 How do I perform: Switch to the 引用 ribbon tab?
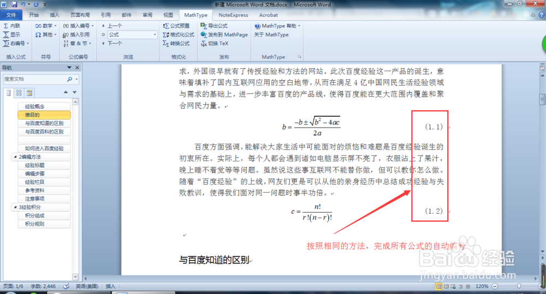pos(106,15)
